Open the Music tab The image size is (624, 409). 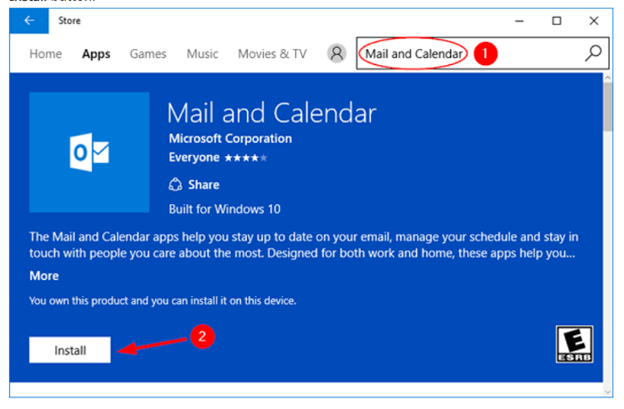[x=202, y=53]
